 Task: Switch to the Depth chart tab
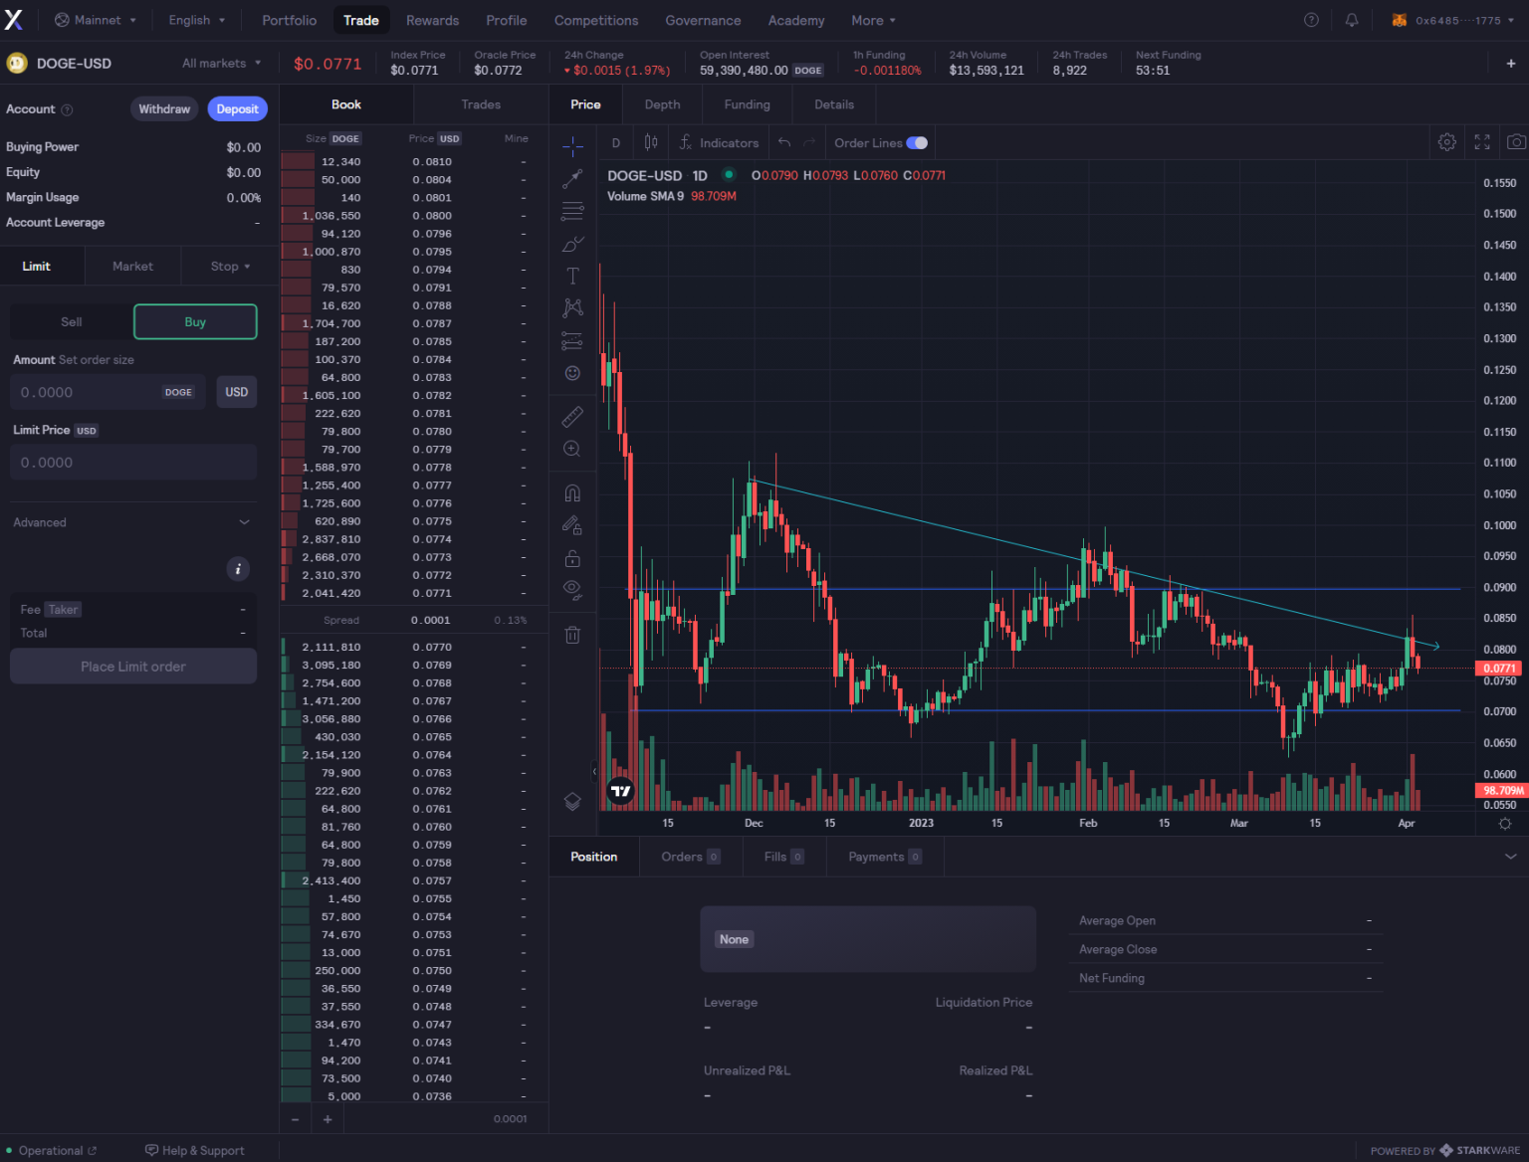(x=662, y=104)
